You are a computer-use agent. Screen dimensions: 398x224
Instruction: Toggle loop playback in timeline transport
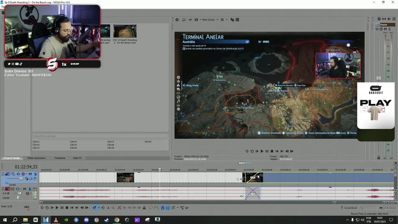(47, 208)
